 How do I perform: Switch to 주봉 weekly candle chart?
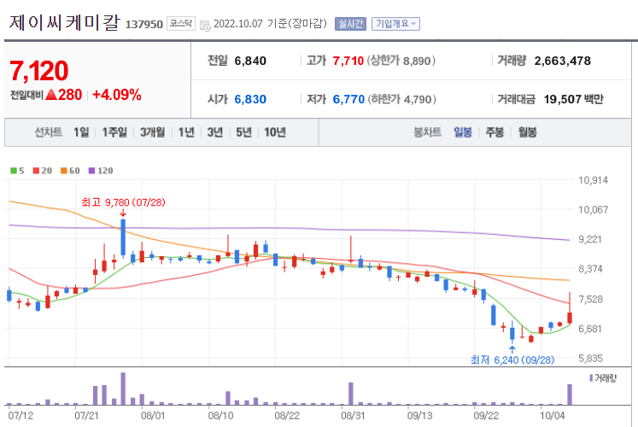[x=495, y=132]
